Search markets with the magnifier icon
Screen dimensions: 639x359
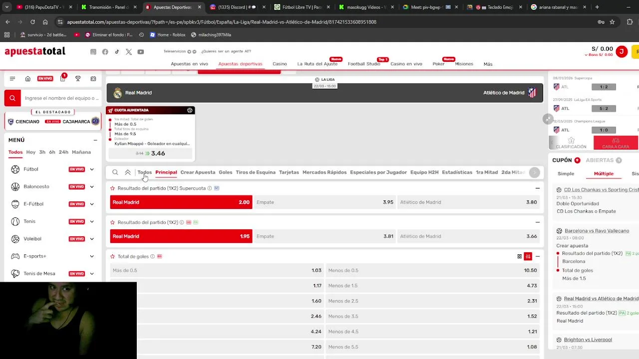click(115, 173)
